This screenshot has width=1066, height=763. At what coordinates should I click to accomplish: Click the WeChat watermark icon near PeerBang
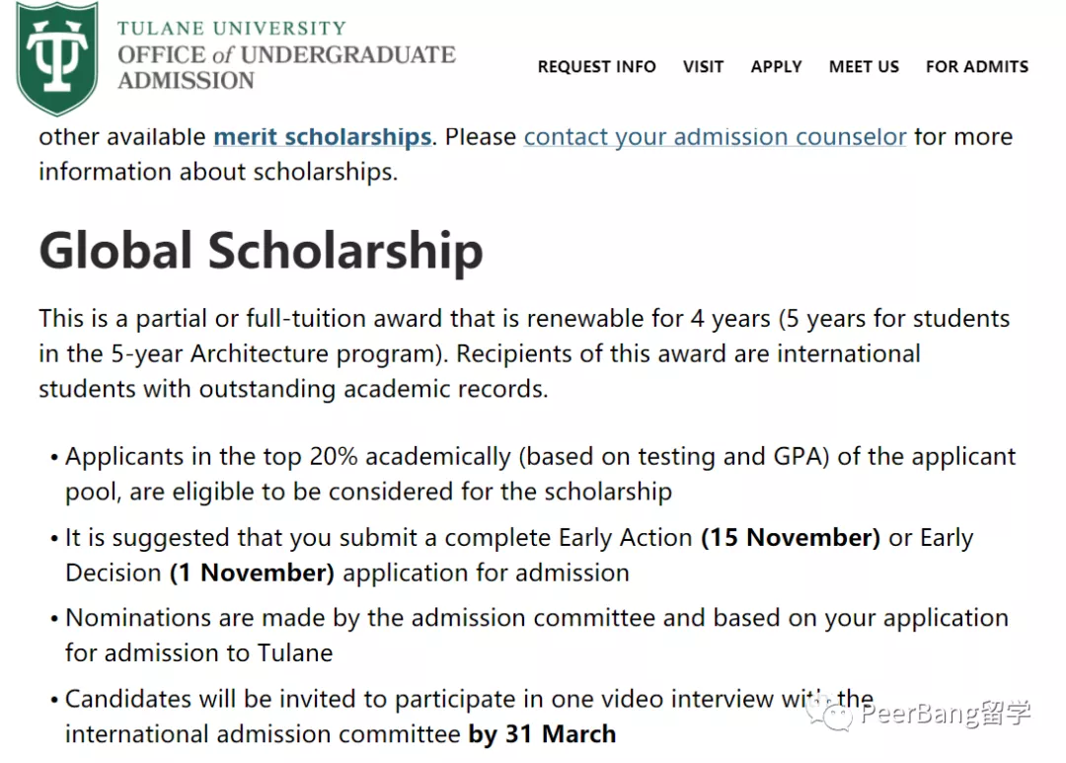coord(825,710)
